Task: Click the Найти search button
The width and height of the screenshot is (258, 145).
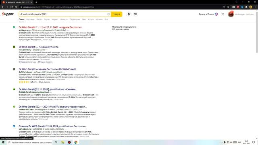Action: tap(117, 14)
